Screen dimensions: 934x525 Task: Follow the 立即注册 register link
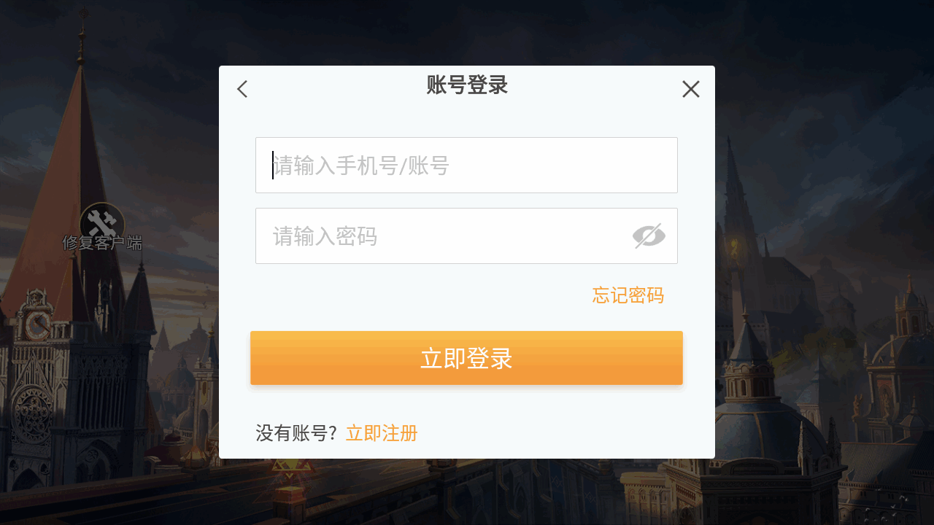382,433
